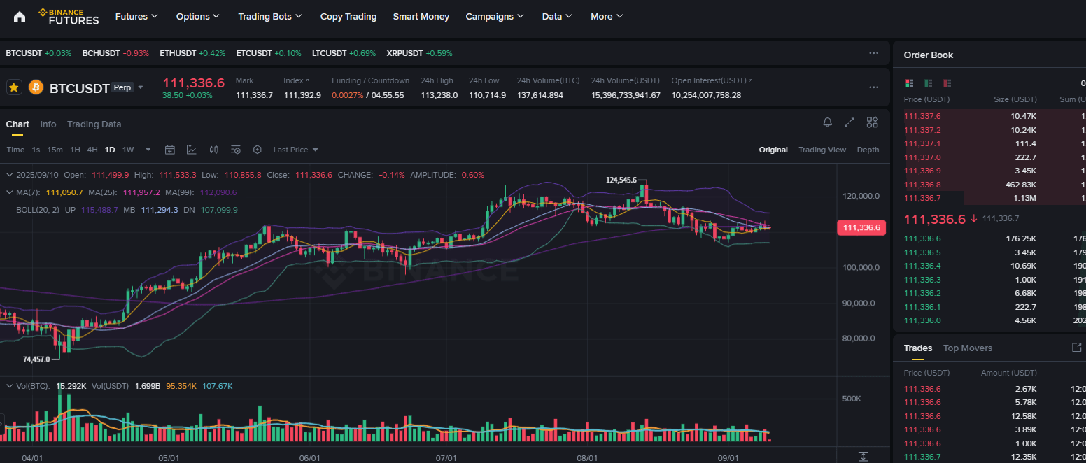Click the Binance Futures logo
Image resolution: width=1086 pixels, height=463 pixels.
click(x=69, y=17)
